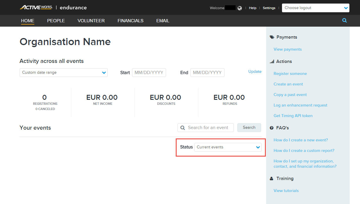Click Register someone link
Image resolution: width=360 pixels, height=204 pixels.
click(x=290, y=74)
